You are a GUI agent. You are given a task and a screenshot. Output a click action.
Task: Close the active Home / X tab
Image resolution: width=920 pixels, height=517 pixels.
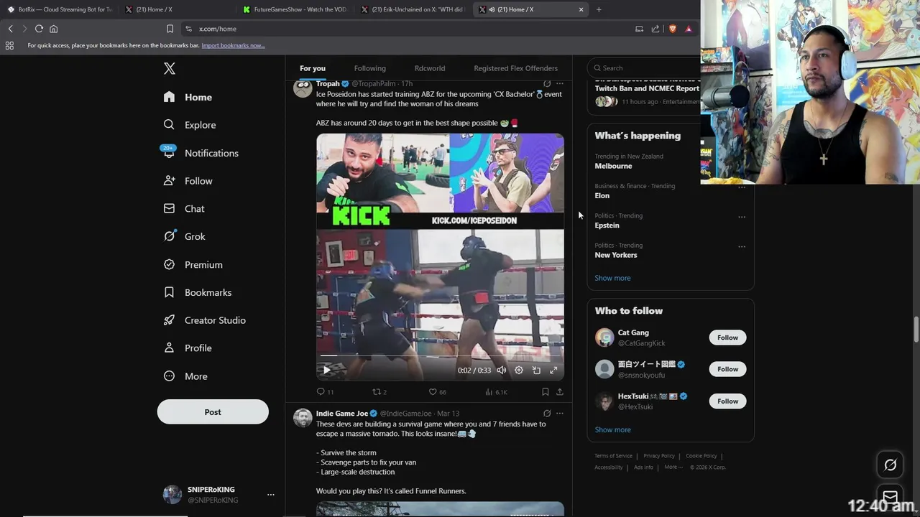click(x=581, y=9)
